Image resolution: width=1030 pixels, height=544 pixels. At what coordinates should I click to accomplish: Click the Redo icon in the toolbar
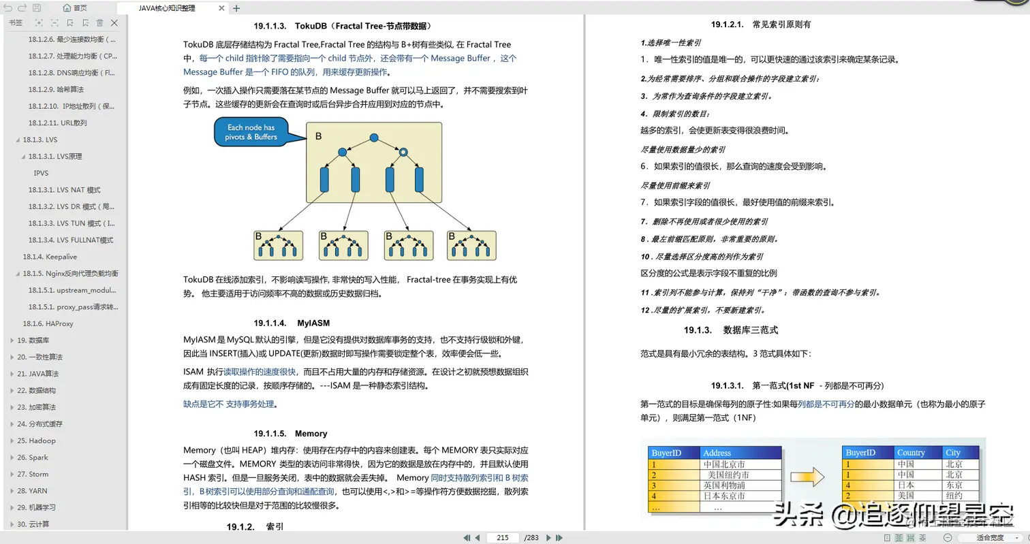(x=22, y=7)
